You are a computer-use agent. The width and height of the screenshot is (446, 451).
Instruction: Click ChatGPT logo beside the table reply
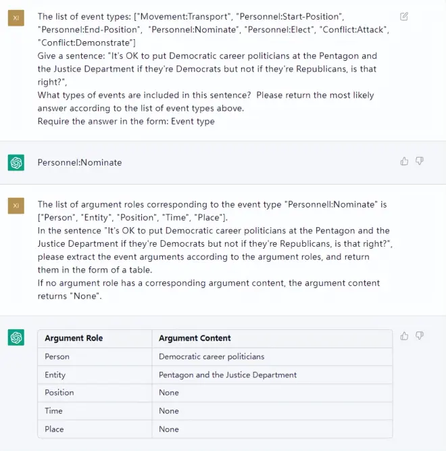pos(16,337)
